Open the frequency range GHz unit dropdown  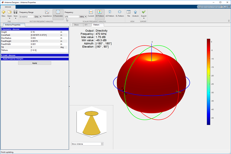pyautogui.click(x=38, y=17)
